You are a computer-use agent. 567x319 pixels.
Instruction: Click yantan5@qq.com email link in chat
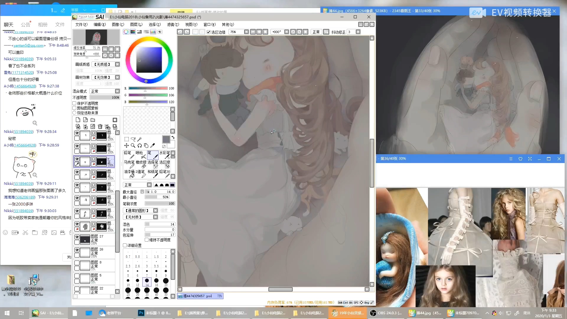point(28,45)
